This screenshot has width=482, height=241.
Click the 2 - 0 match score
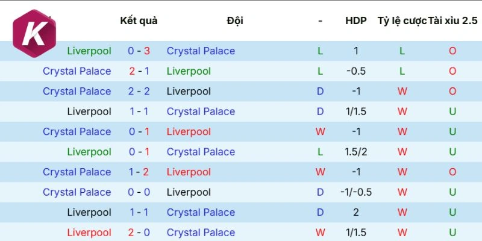click(139, 233)
